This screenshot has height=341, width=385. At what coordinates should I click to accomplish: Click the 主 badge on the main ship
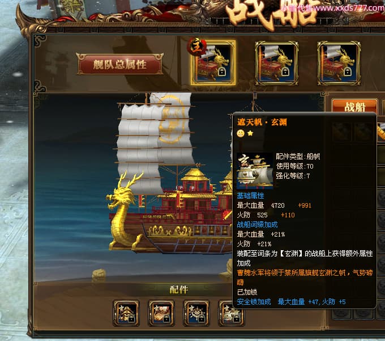pos(196,46)
